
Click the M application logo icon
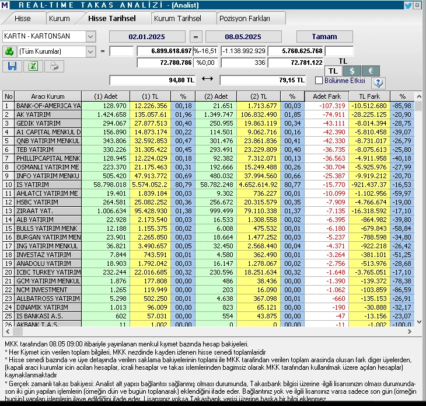pyautogui.click(x=5, y=5)
